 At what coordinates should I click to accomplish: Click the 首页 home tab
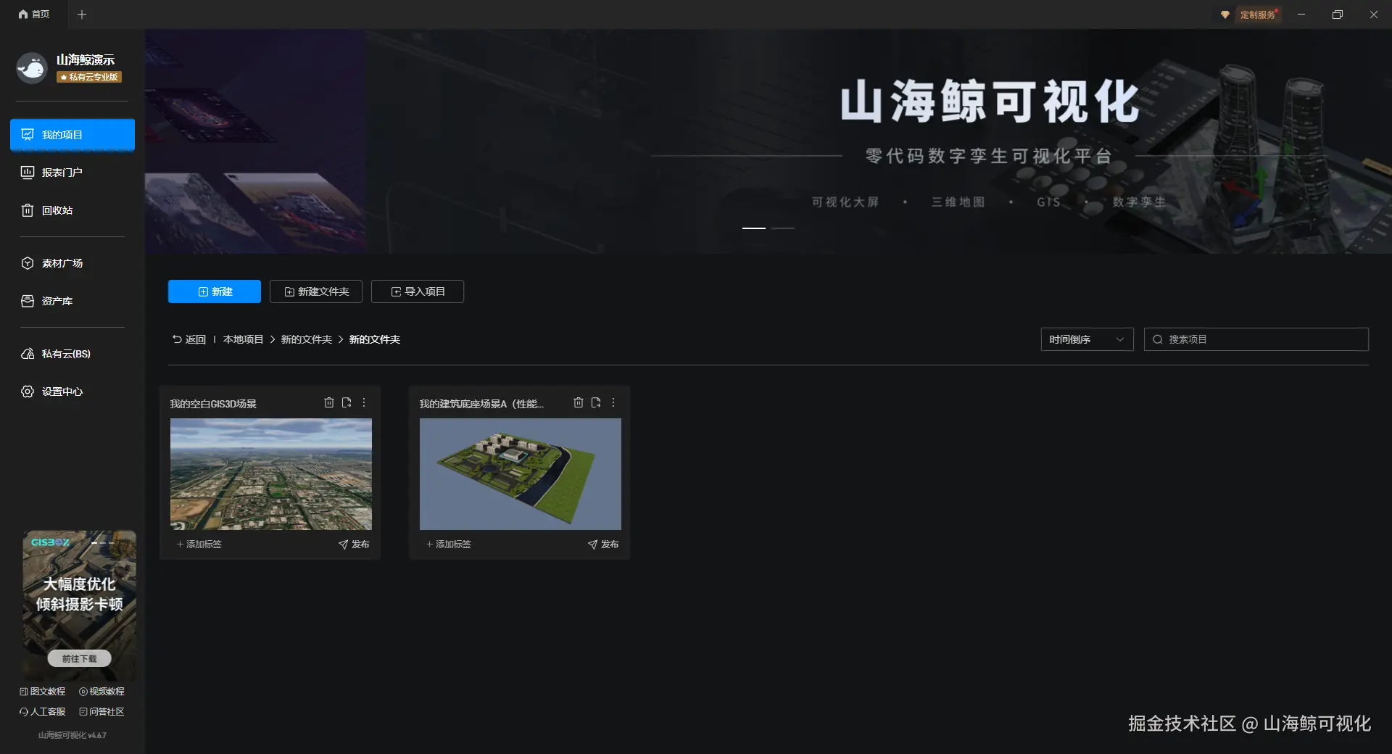(34, 14)
